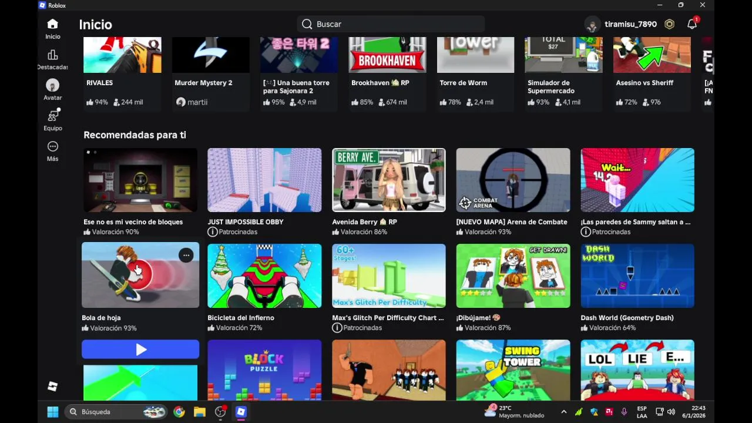The image size is (752, 423).
Task: Open the ¡Dibújame! game thumbnail
Action: click(x=513, y=276)
